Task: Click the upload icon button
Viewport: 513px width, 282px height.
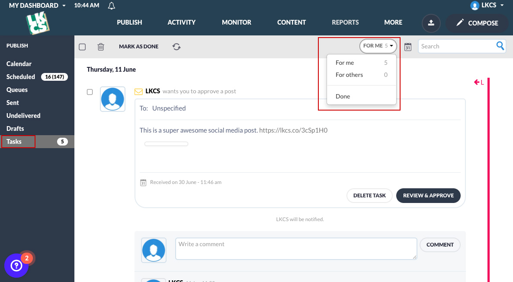Action: click(x=431, y=23)
